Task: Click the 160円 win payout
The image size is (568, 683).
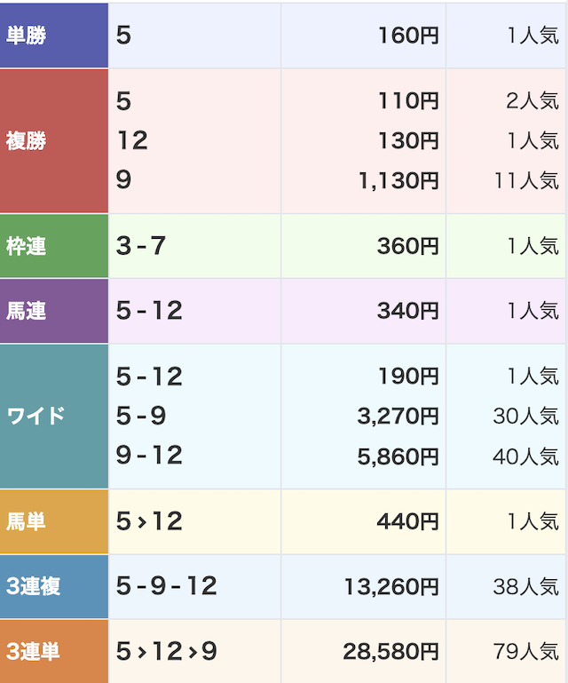Action: (x=408, y=36)
